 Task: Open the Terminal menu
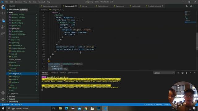click(x=41, y=2)
